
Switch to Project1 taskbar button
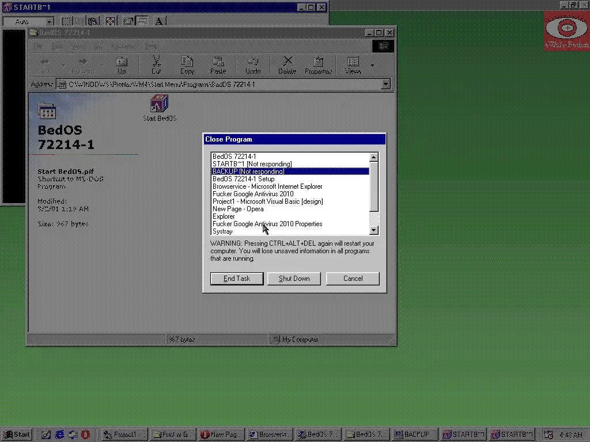coord(124,435)
